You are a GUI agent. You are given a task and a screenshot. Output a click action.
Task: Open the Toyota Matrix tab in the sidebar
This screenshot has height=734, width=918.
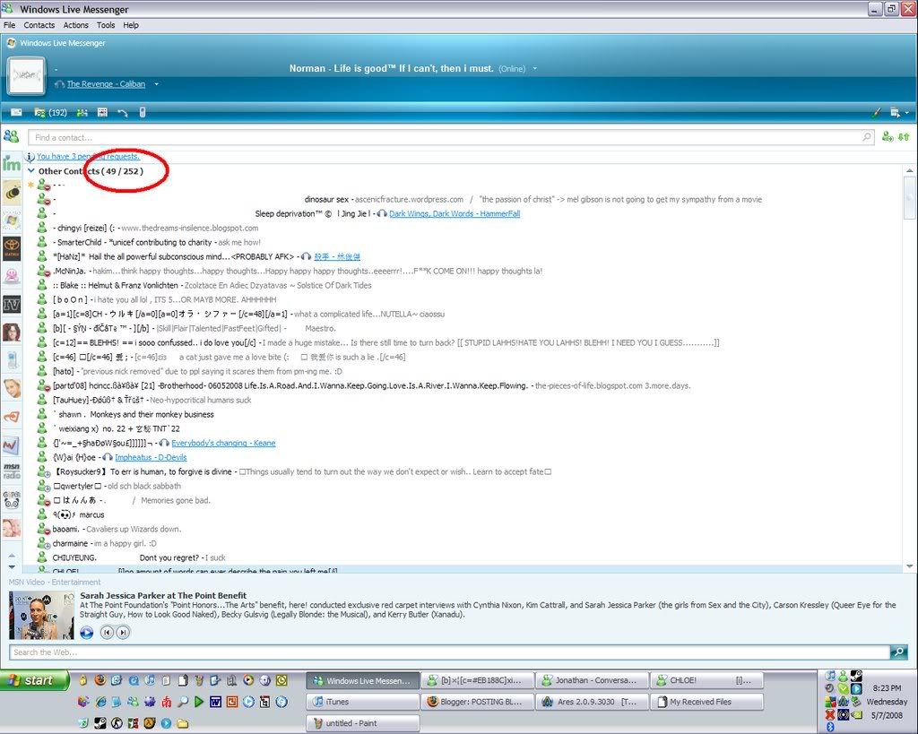click(x=12, y=248)
